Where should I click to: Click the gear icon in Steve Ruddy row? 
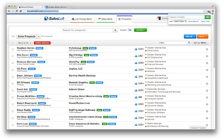tap(207, 111)
